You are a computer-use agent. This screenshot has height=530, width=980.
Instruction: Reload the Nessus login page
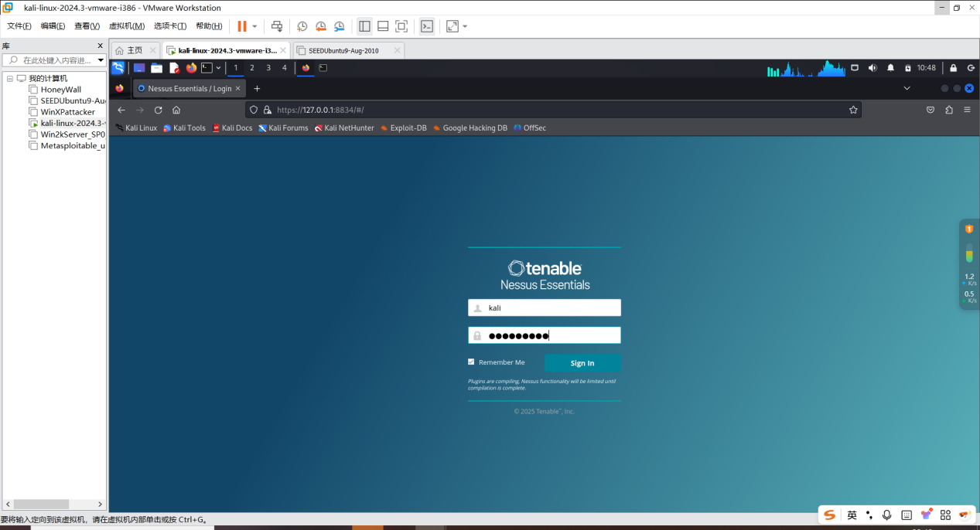coord(159,110)
